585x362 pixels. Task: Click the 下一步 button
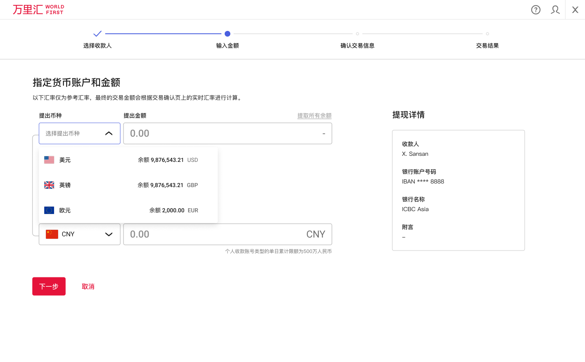click(49, 286)
